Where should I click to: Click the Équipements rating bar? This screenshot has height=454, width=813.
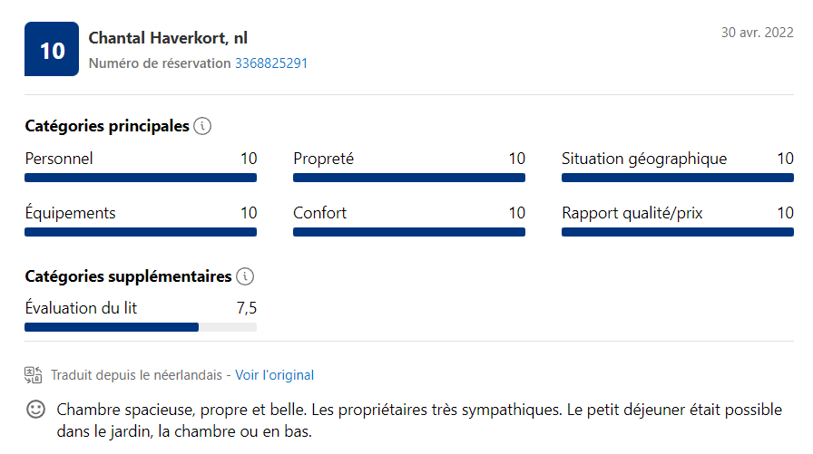coord(141,232)
